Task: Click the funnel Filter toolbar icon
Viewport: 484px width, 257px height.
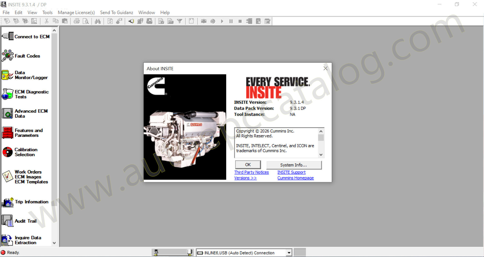Action: tap(179, 21)
